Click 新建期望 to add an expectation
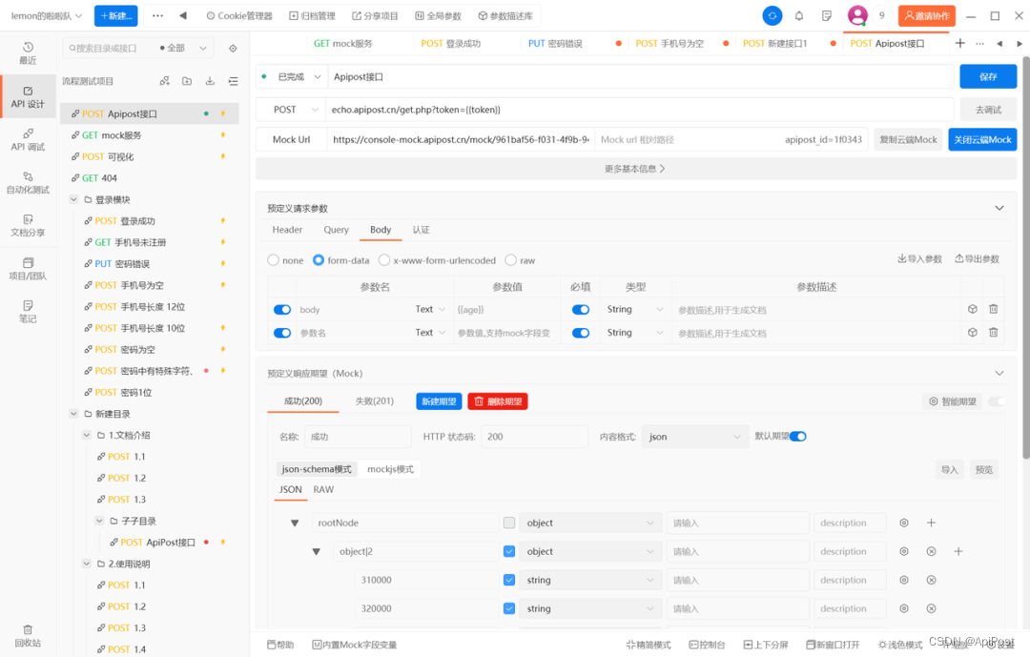Viewport: 1030px width, 657px height. (x=439, y=400)
